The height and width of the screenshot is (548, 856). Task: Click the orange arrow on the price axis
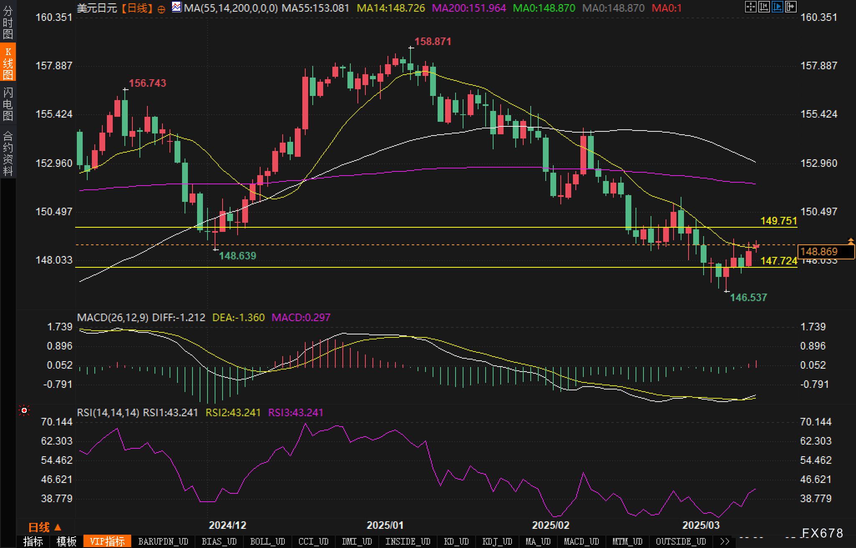(x=851, y=241)
